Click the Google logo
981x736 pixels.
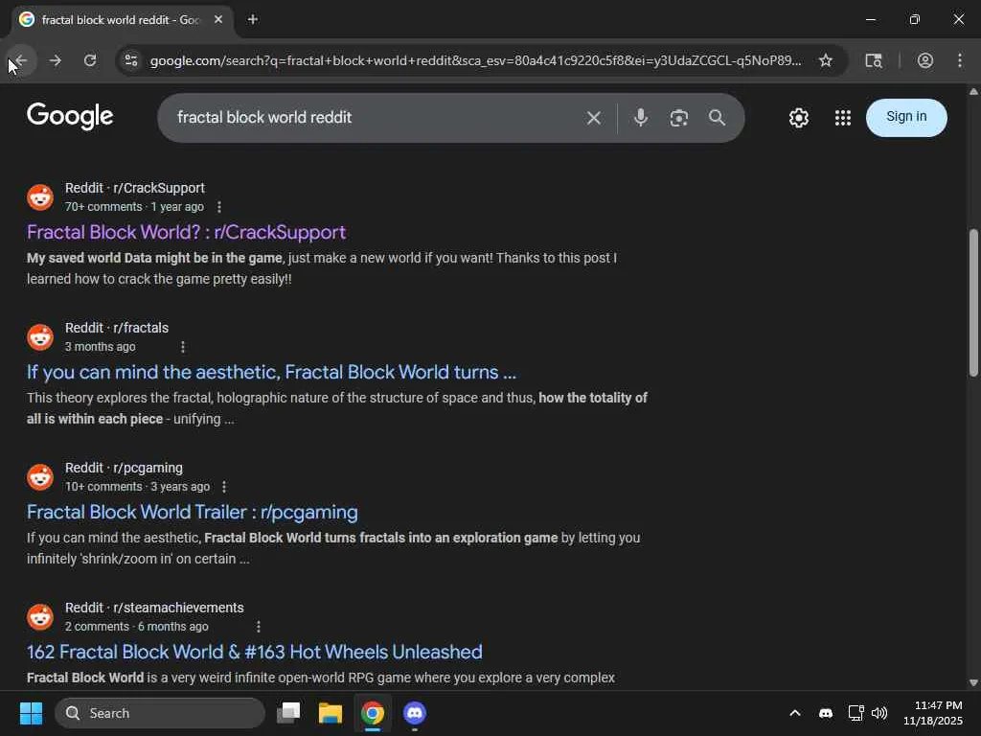coord(70,116)
